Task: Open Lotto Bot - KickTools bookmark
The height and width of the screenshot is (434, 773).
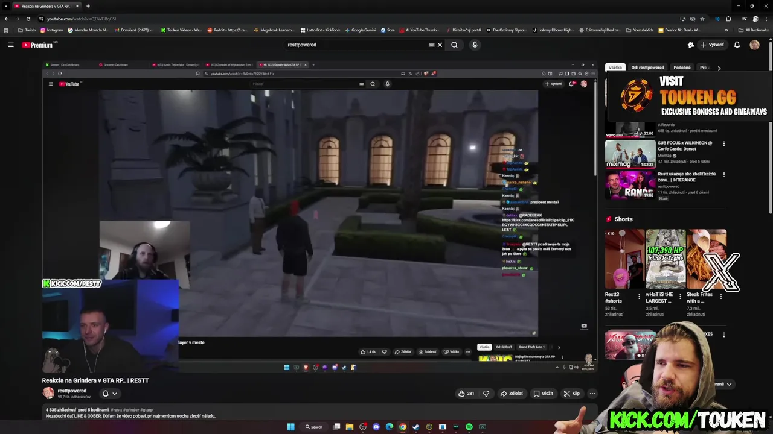Action: coord(320,30)
